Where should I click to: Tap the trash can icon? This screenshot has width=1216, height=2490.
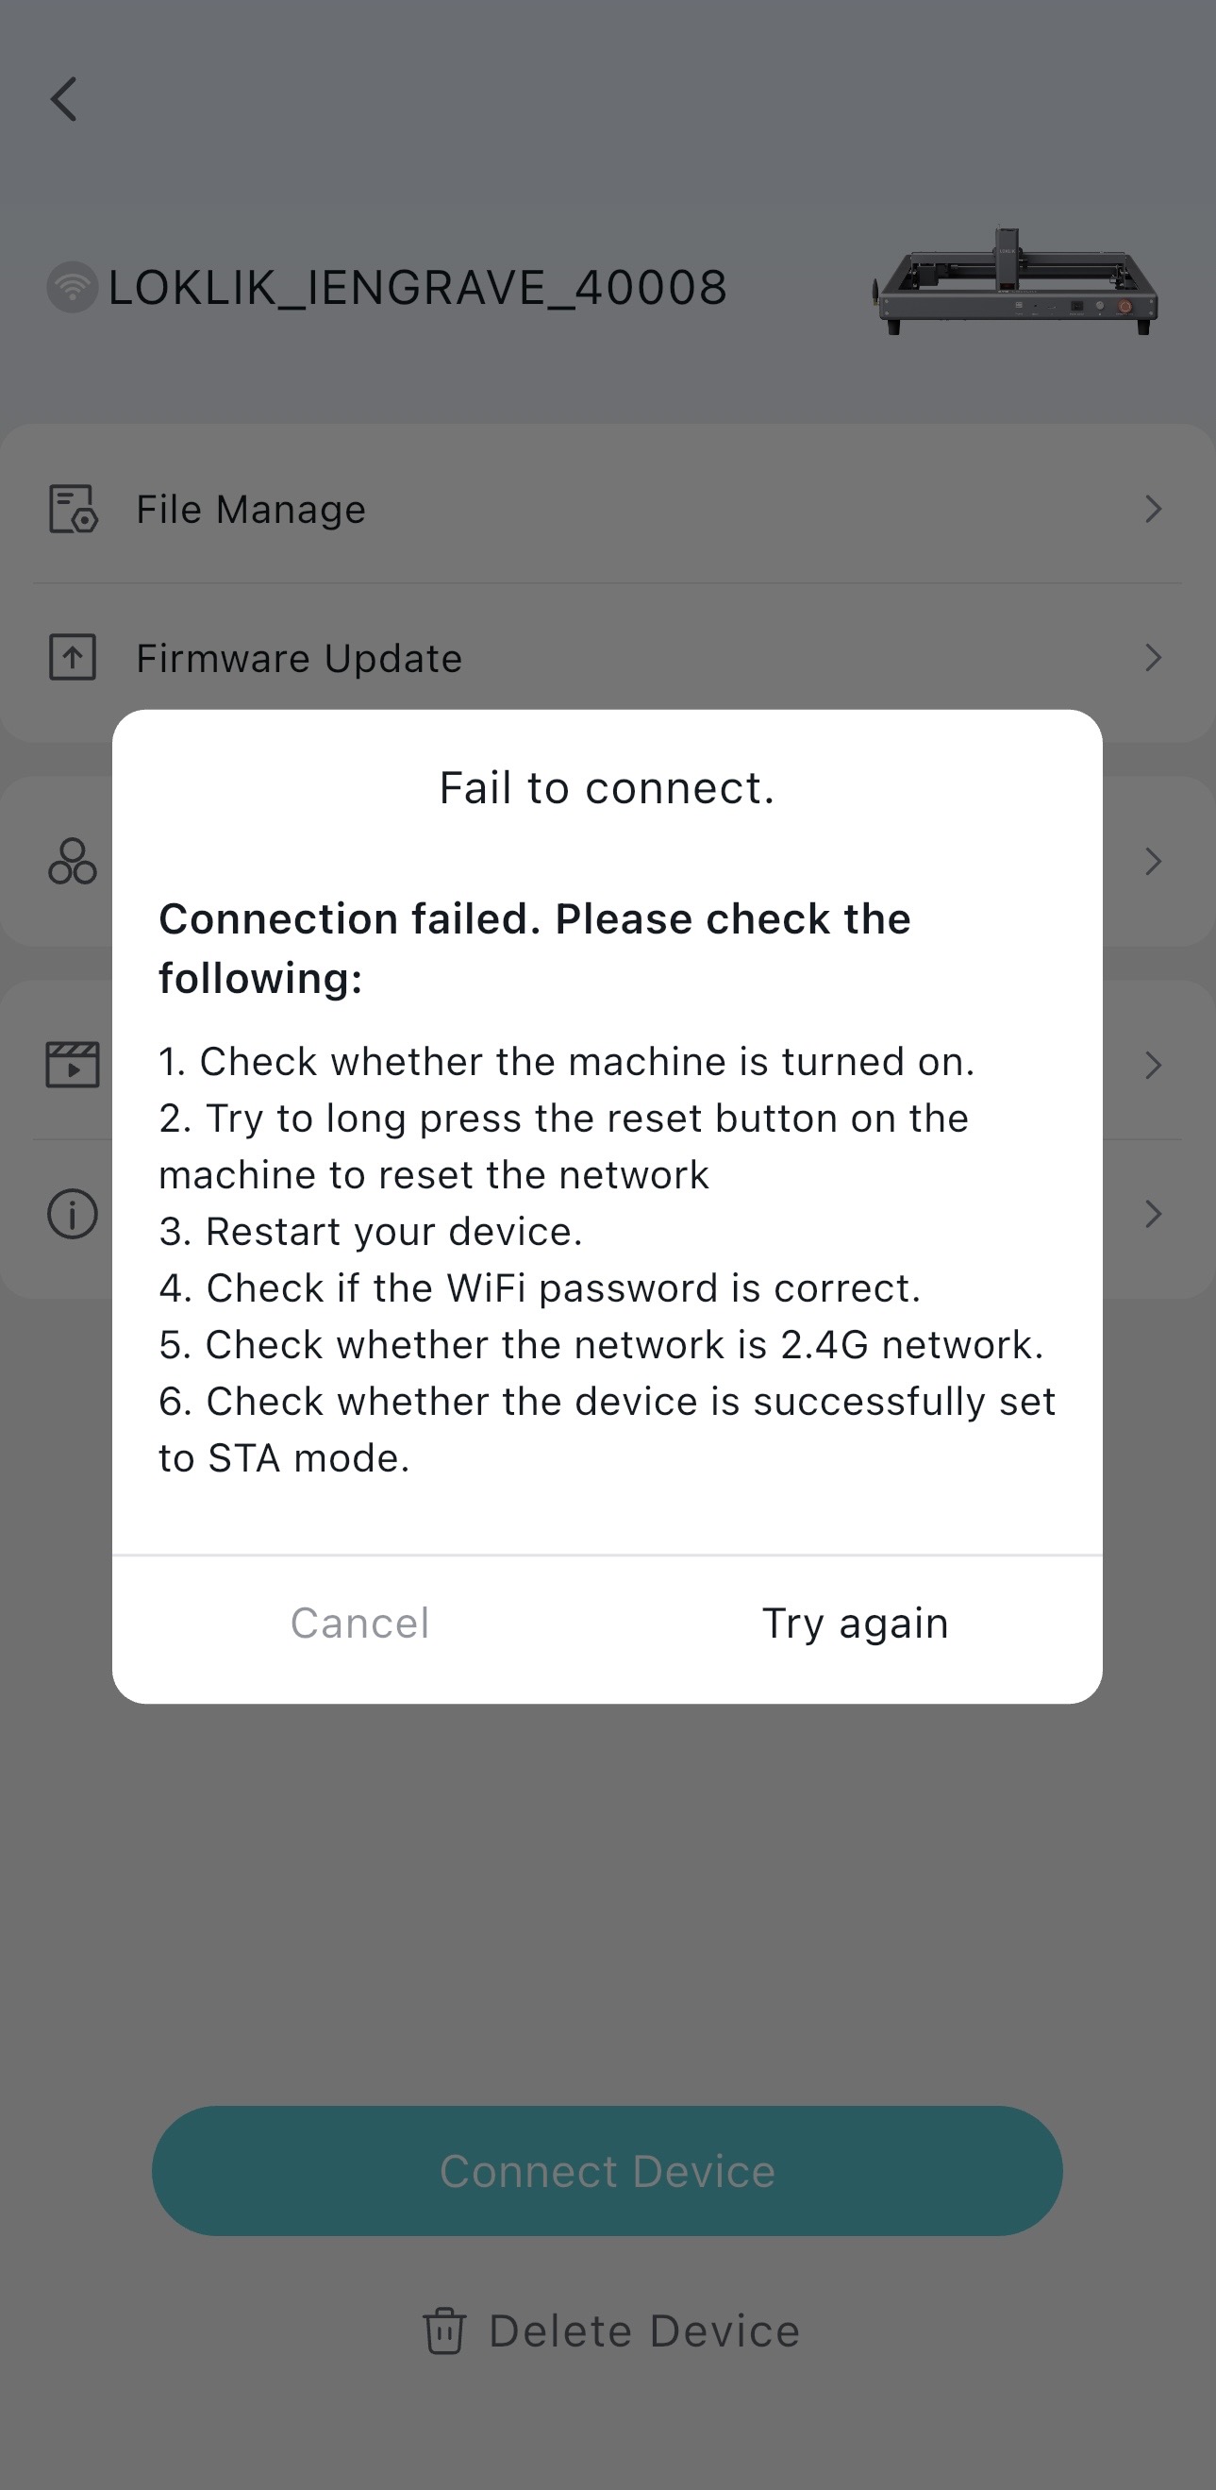(x=444, y=2330)
